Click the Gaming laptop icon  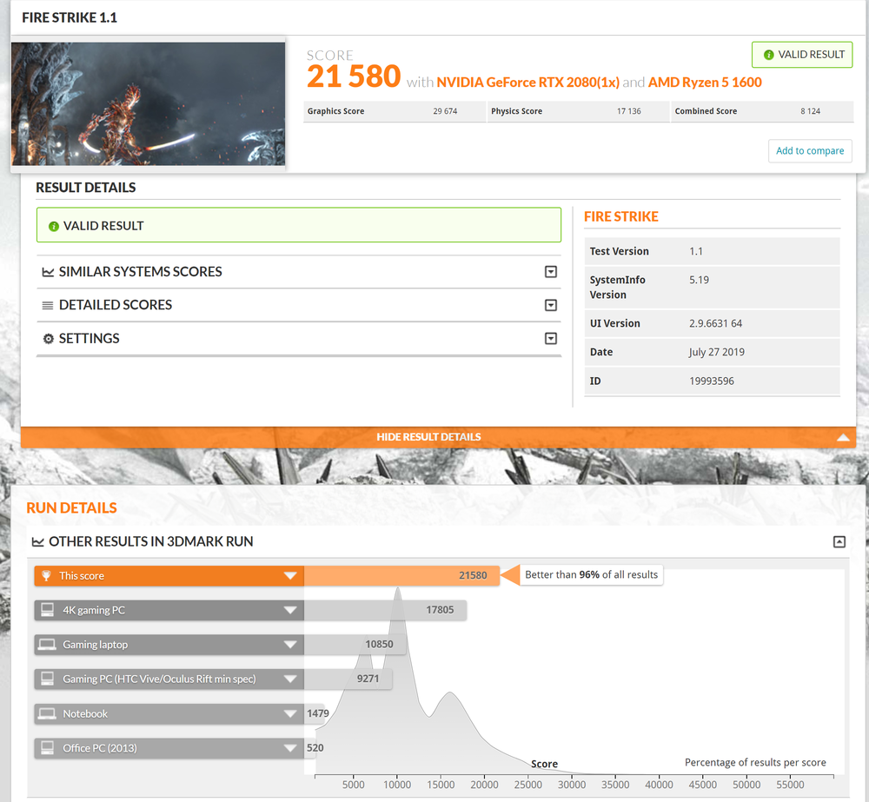tap(46, 645)
